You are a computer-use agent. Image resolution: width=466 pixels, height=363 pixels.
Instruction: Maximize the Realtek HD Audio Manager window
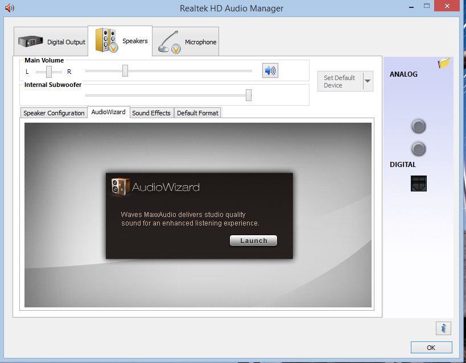click(427, 6)
